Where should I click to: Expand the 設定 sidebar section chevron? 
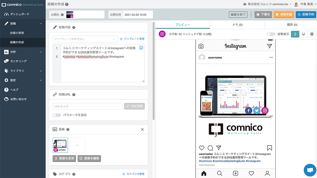click(41, 80)
